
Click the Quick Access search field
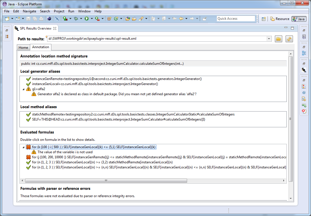pyautogui.click(x=236, y=19)
